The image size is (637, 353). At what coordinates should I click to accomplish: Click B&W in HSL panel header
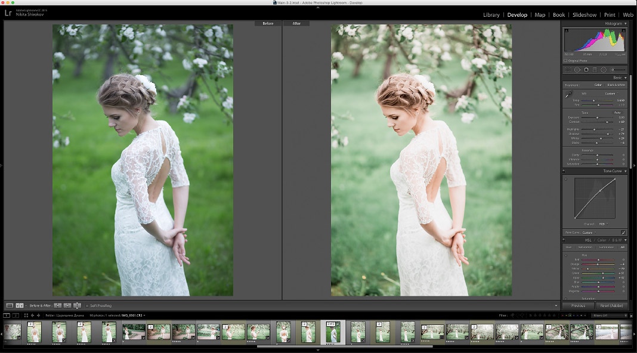pyautogui.click(x=617, y=240)
